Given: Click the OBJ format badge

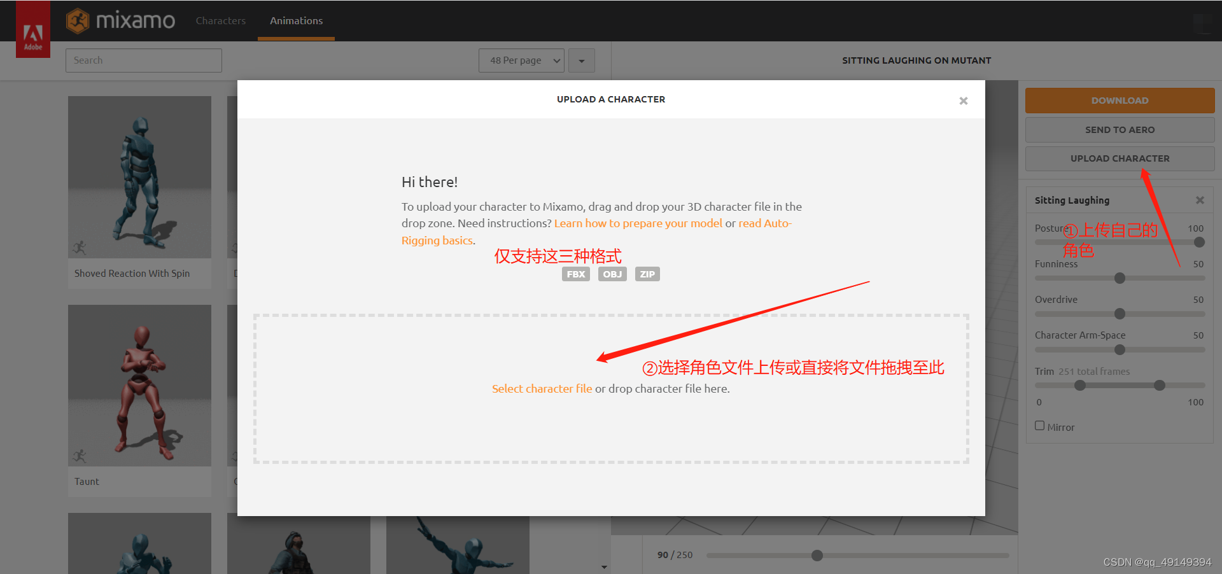Looking at the screenshot, I should 612,274.
